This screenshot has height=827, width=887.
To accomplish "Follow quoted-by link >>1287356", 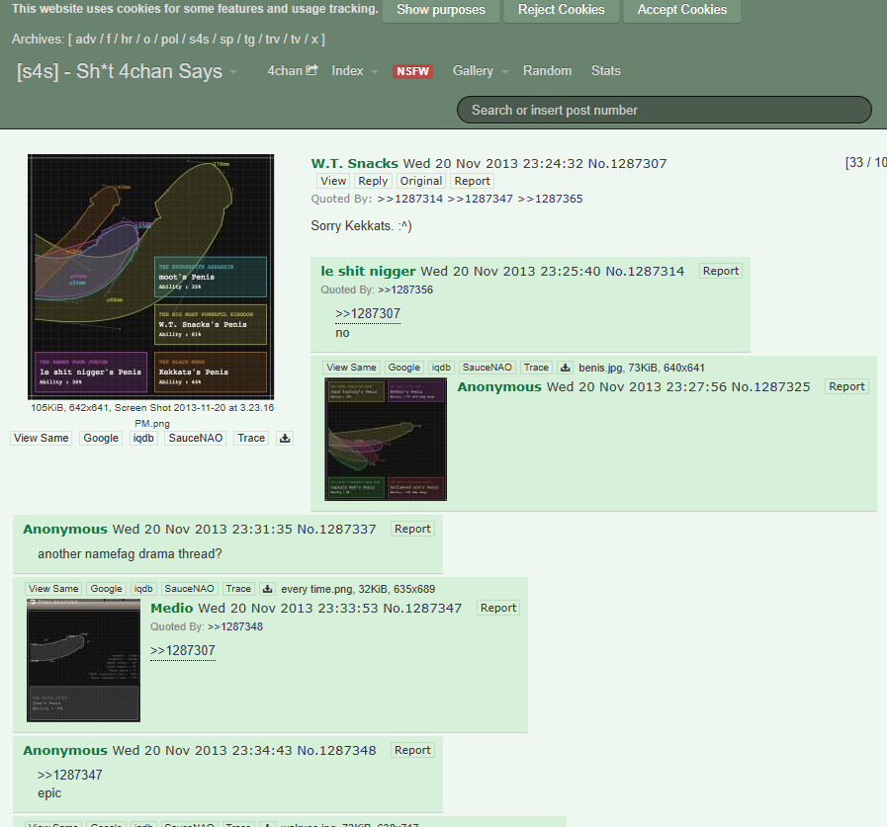I will point(405,289).
